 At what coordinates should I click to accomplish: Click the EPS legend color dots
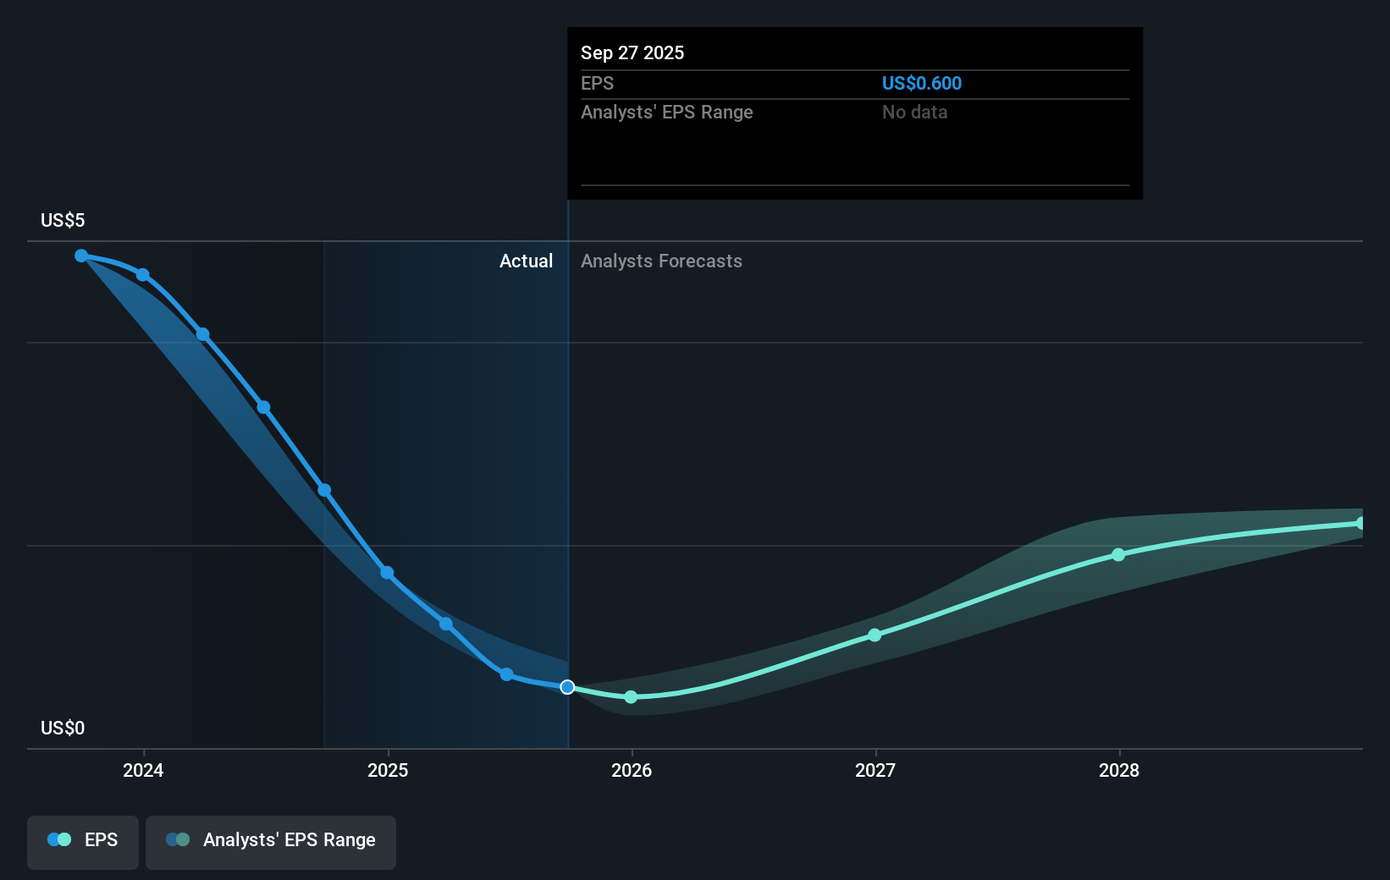[x=59, y=839]
